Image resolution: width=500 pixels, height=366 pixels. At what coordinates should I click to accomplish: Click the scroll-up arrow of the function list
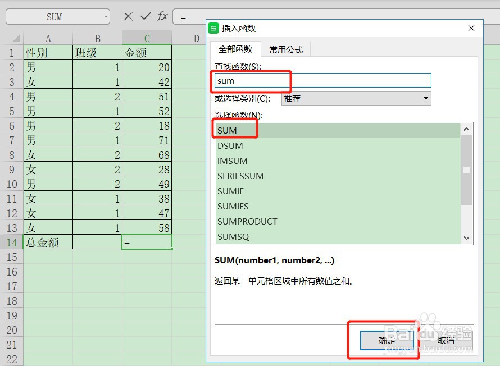[466, 129]
